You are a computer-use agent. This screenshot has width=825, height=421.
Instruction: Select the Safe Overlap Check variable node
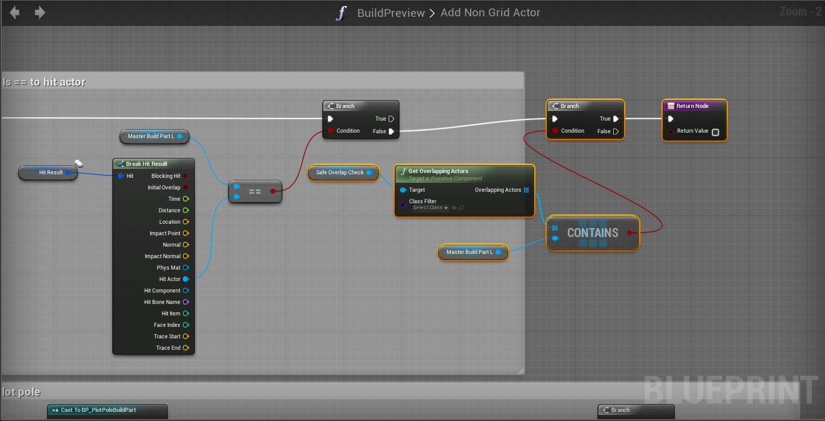tap(340, 173)
